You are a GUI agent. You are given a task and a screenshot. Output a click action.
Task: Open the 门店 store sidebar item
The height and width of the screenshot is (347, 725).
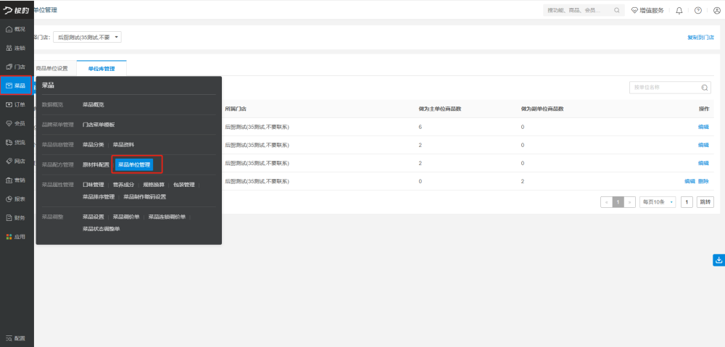[x=16, y=67]
